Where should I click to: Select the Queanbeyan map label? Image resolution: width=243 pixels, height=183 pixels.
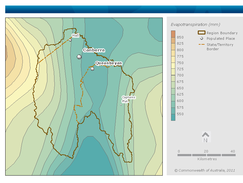[109, 63]
